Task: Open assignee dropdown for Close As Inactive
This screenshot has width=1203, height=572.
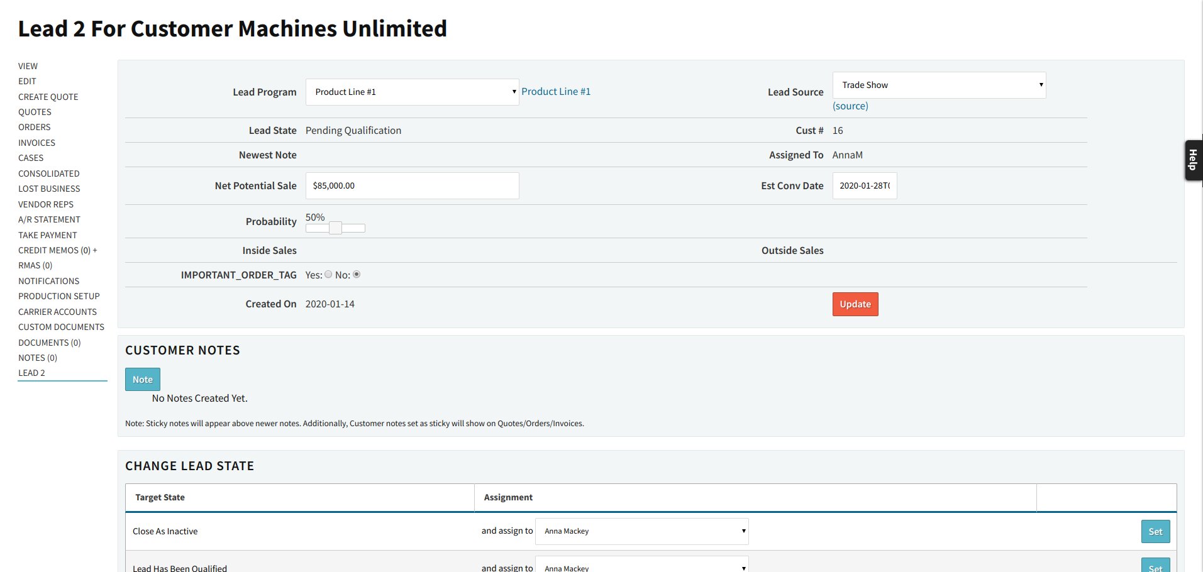Action: (641, 531)
